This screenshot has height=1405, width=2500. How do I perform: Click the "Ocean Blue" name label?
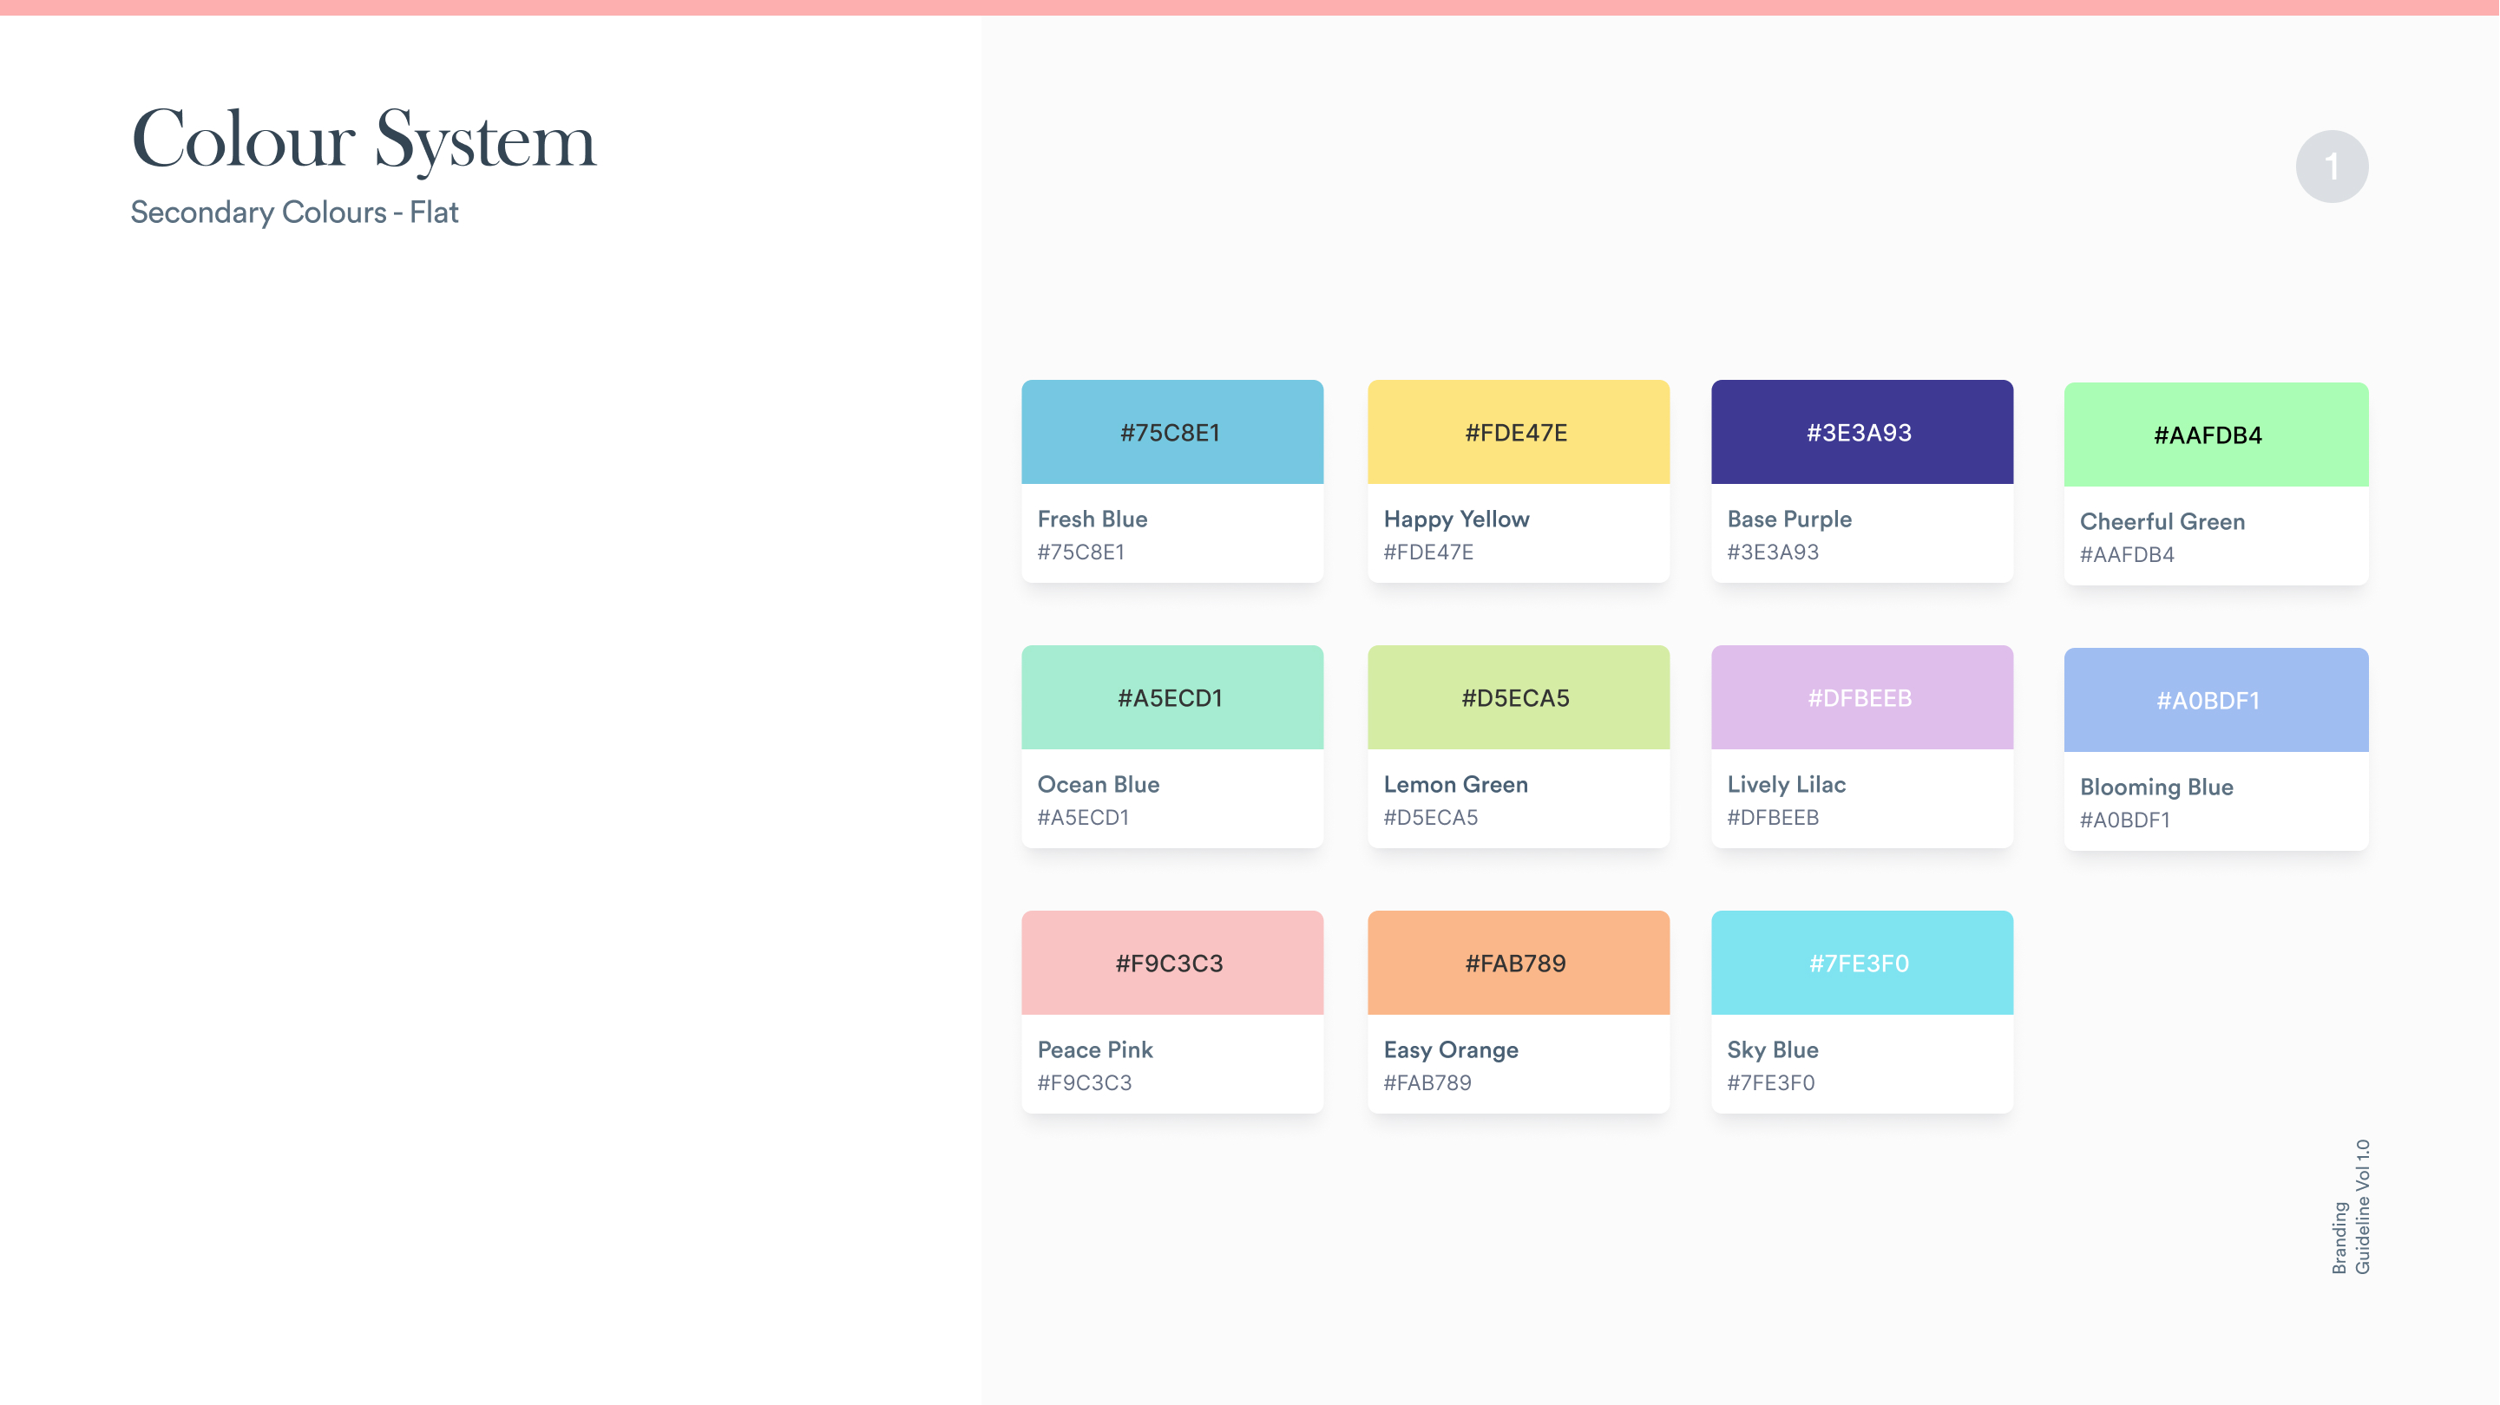[1099, 784]
